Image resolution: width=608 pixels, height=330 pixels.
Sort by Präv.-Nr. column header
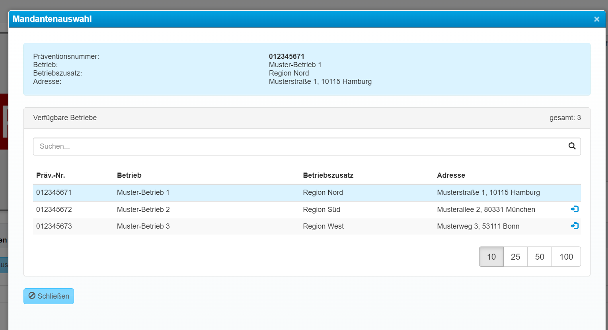pos(51,175)
